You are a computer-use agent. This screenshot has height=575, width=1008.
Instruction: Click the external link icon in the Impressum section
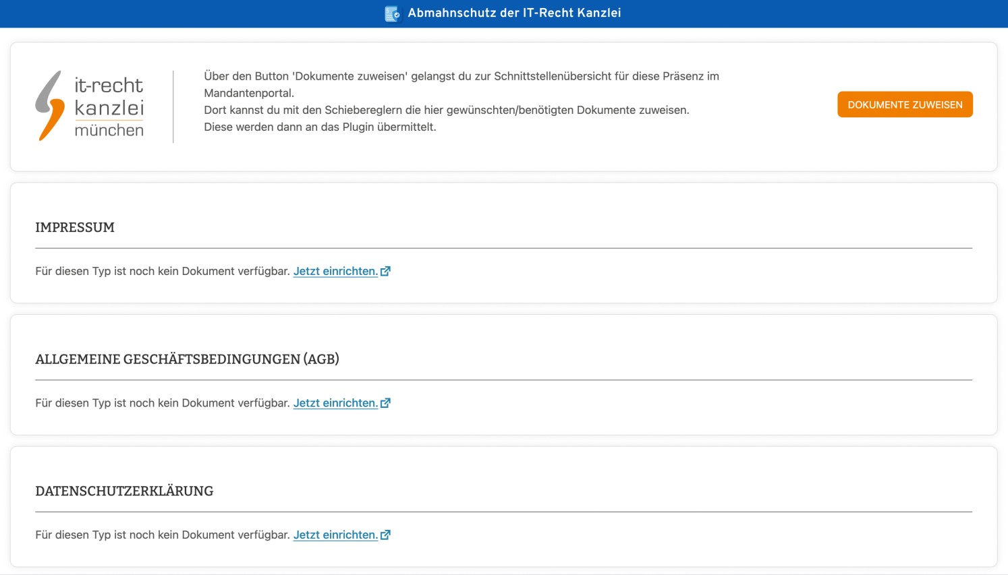[x=385, y=271]
